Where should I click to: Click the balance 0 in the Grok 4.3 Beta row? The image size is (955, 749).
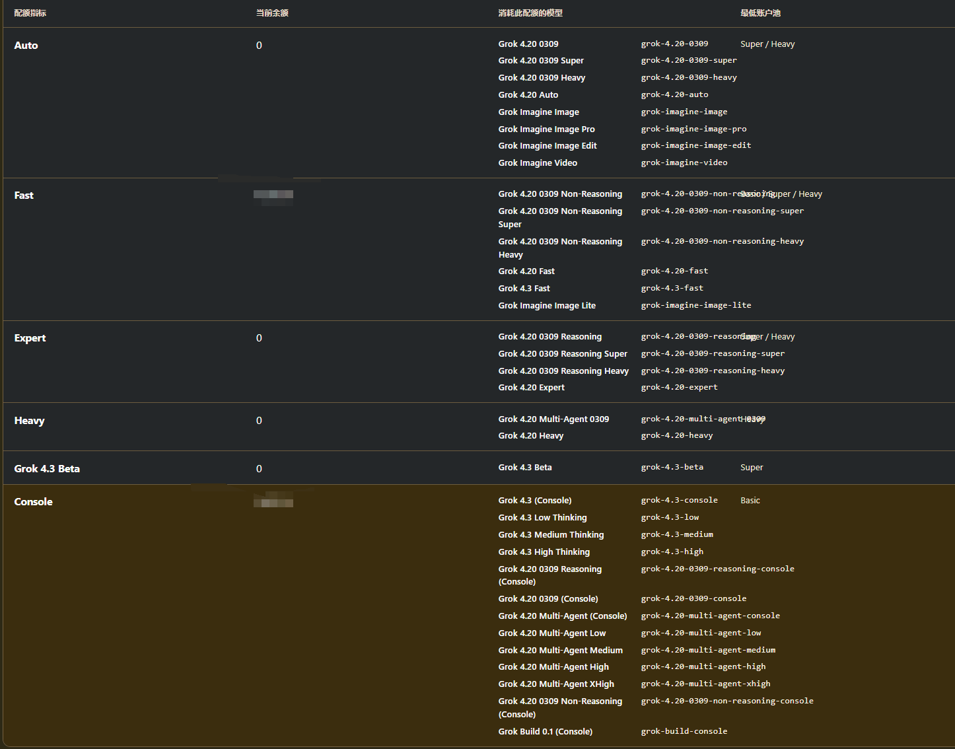point(259,469)
